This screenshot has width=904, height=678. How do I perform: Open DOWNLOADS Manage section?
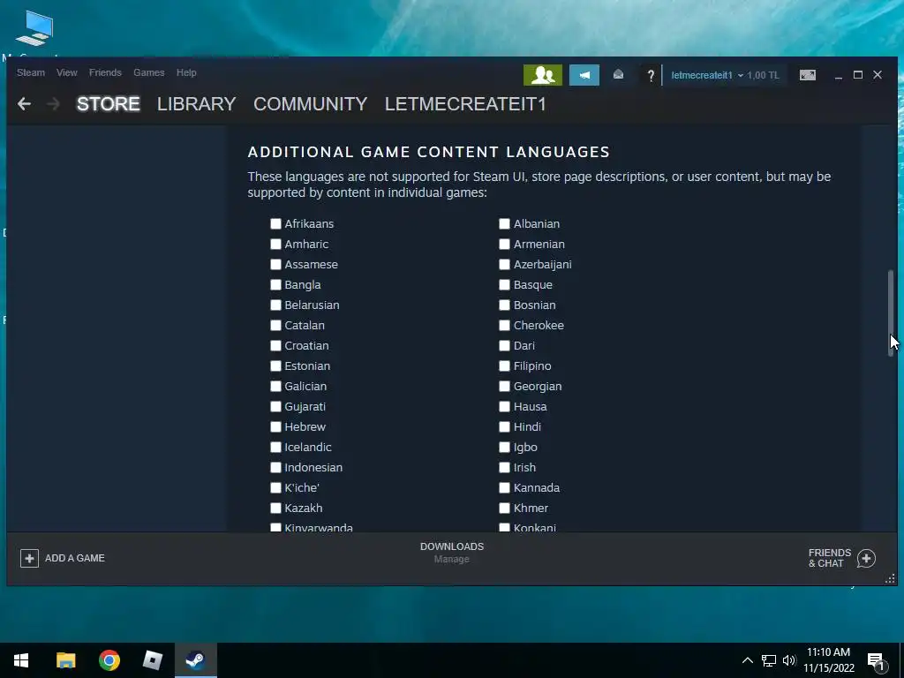tap(452, 553)
